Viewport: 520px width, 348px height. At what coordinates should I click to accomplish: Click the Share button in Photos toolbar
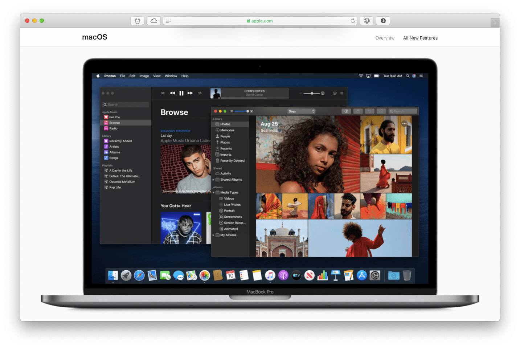(x=358, y=111)
